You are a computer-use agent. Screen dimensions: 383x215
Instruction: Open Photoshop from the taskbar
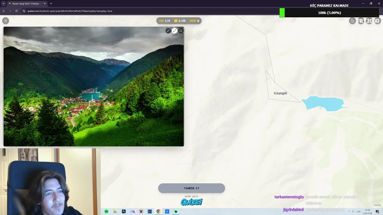(124, 211)
